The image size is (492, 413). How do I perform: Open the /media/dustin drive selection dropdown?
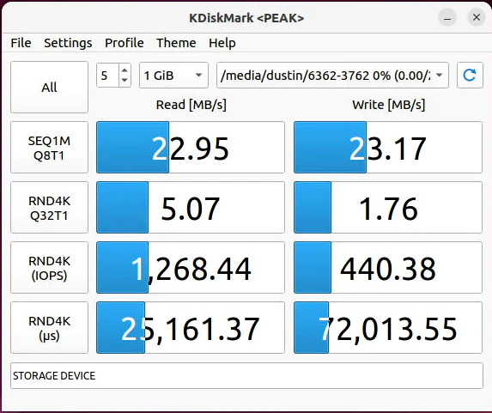[x=332, y=76]
